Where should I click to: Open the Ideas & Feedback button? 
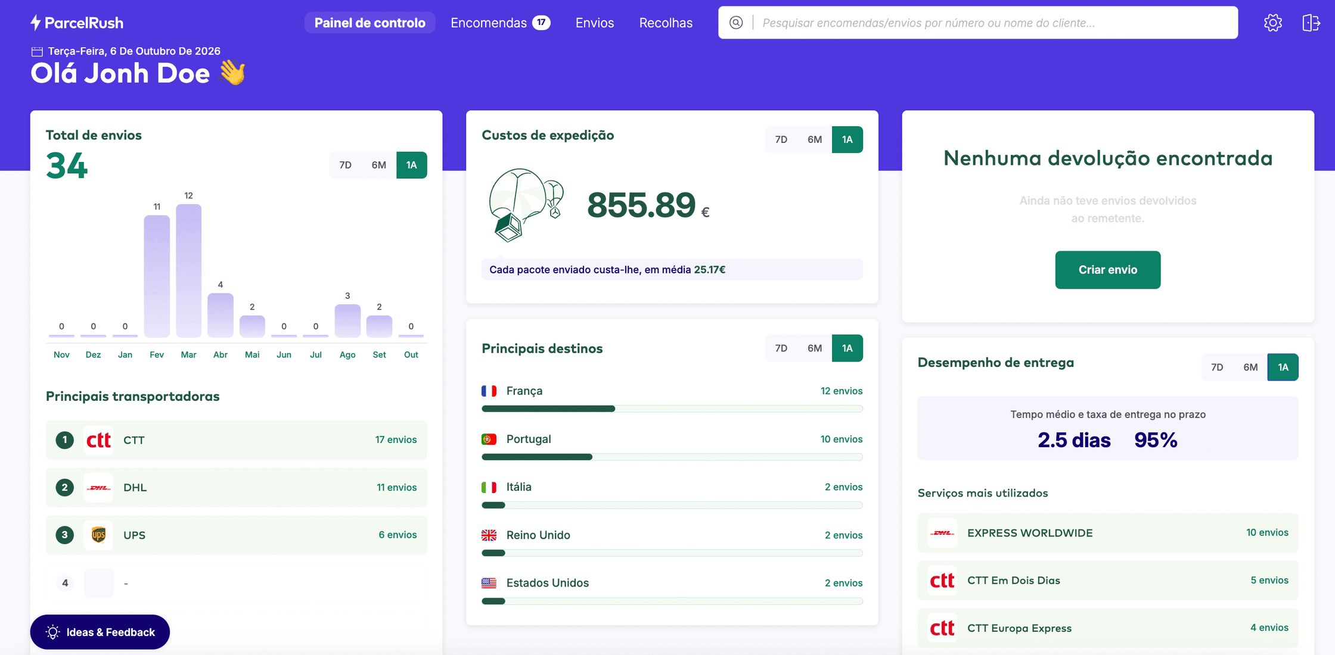tap(100, 632)
